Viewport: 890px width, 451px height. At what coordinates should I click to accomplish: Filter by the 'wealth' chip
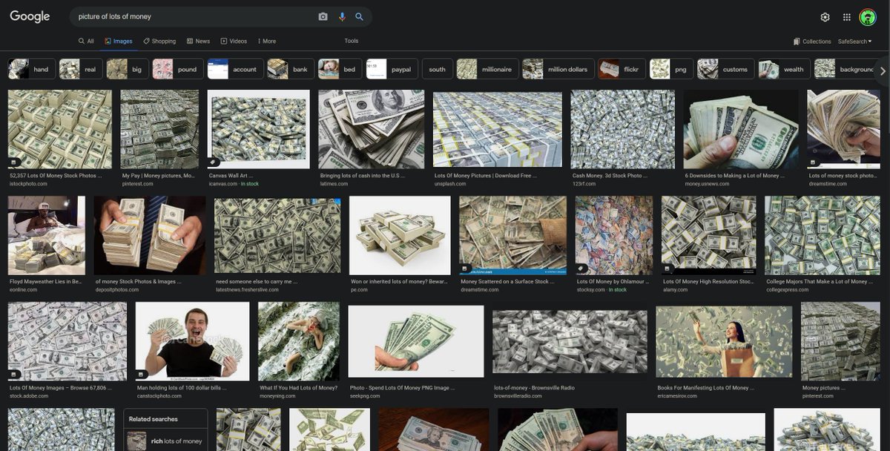point(784,69)
